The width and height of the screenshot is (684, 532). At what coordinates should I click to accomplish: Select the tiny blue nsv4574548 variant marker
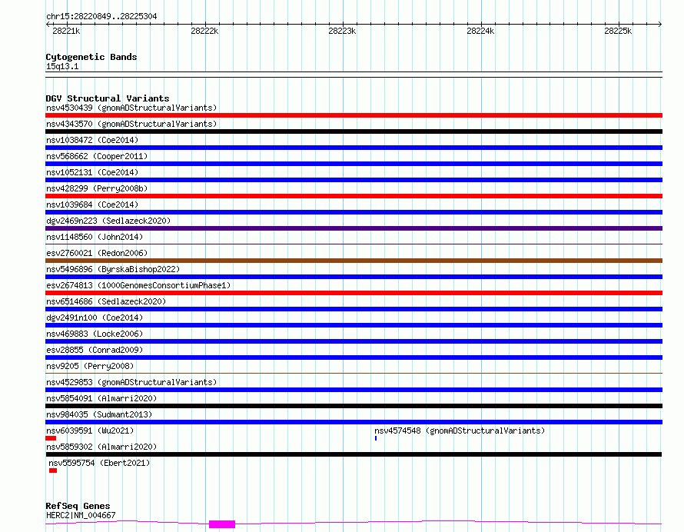click(x=376, y=438)
